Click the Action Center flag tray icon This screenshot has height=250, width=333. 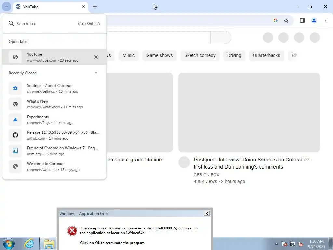point(284,244)
